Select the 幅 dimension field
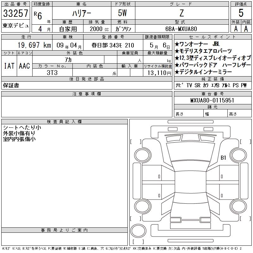This screenshot has height=253, width=253. 215,114
